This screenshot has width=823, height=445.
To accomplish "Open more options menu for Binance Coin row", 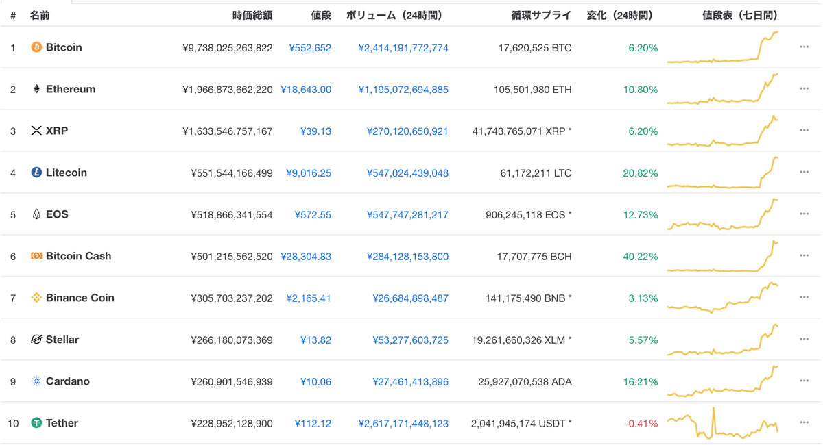I will click(804, 298).
